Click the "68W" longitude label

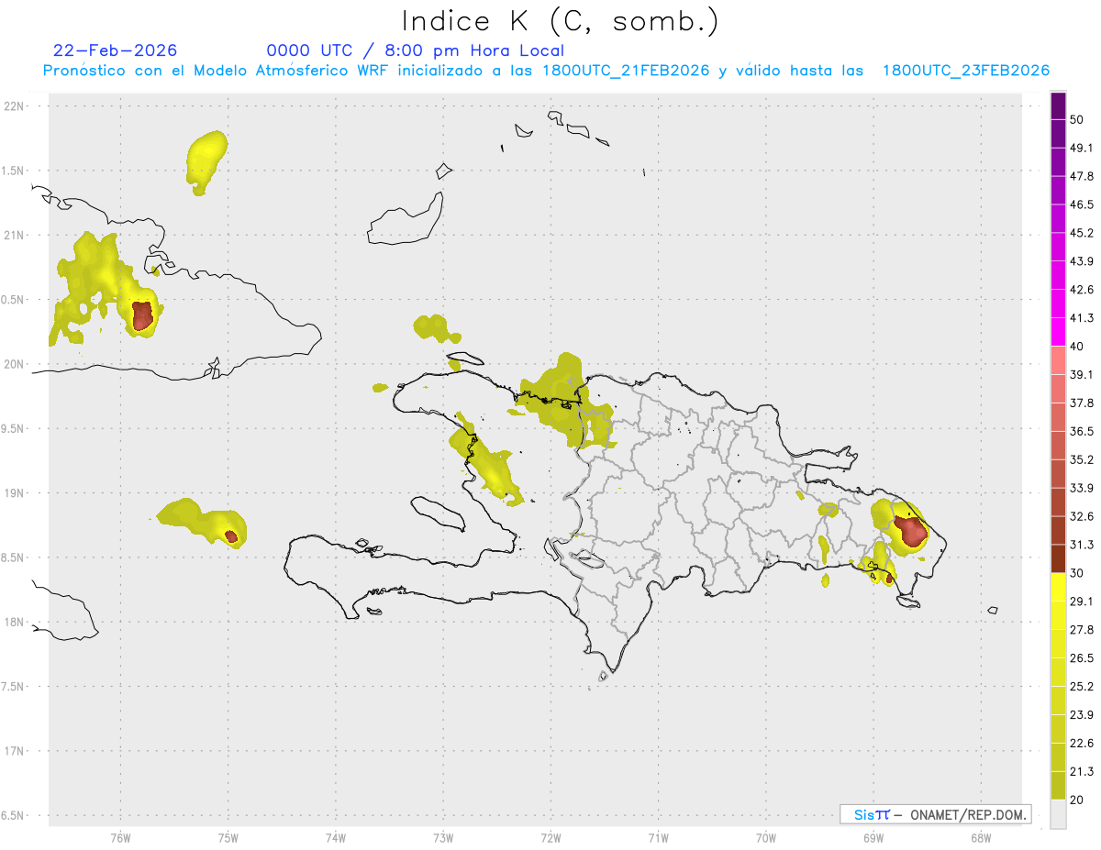[981, 837]
